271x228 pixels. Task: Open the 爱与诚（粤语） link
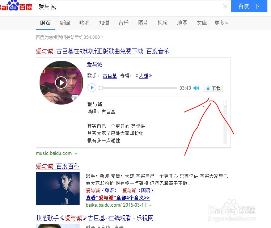(x=102, y=190)
